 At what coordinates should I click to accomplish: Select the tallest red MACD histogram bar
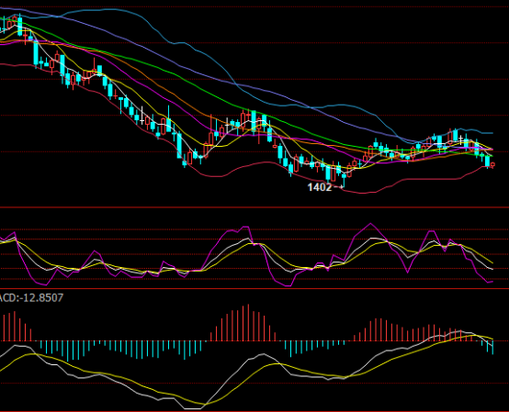coord(248,322)
